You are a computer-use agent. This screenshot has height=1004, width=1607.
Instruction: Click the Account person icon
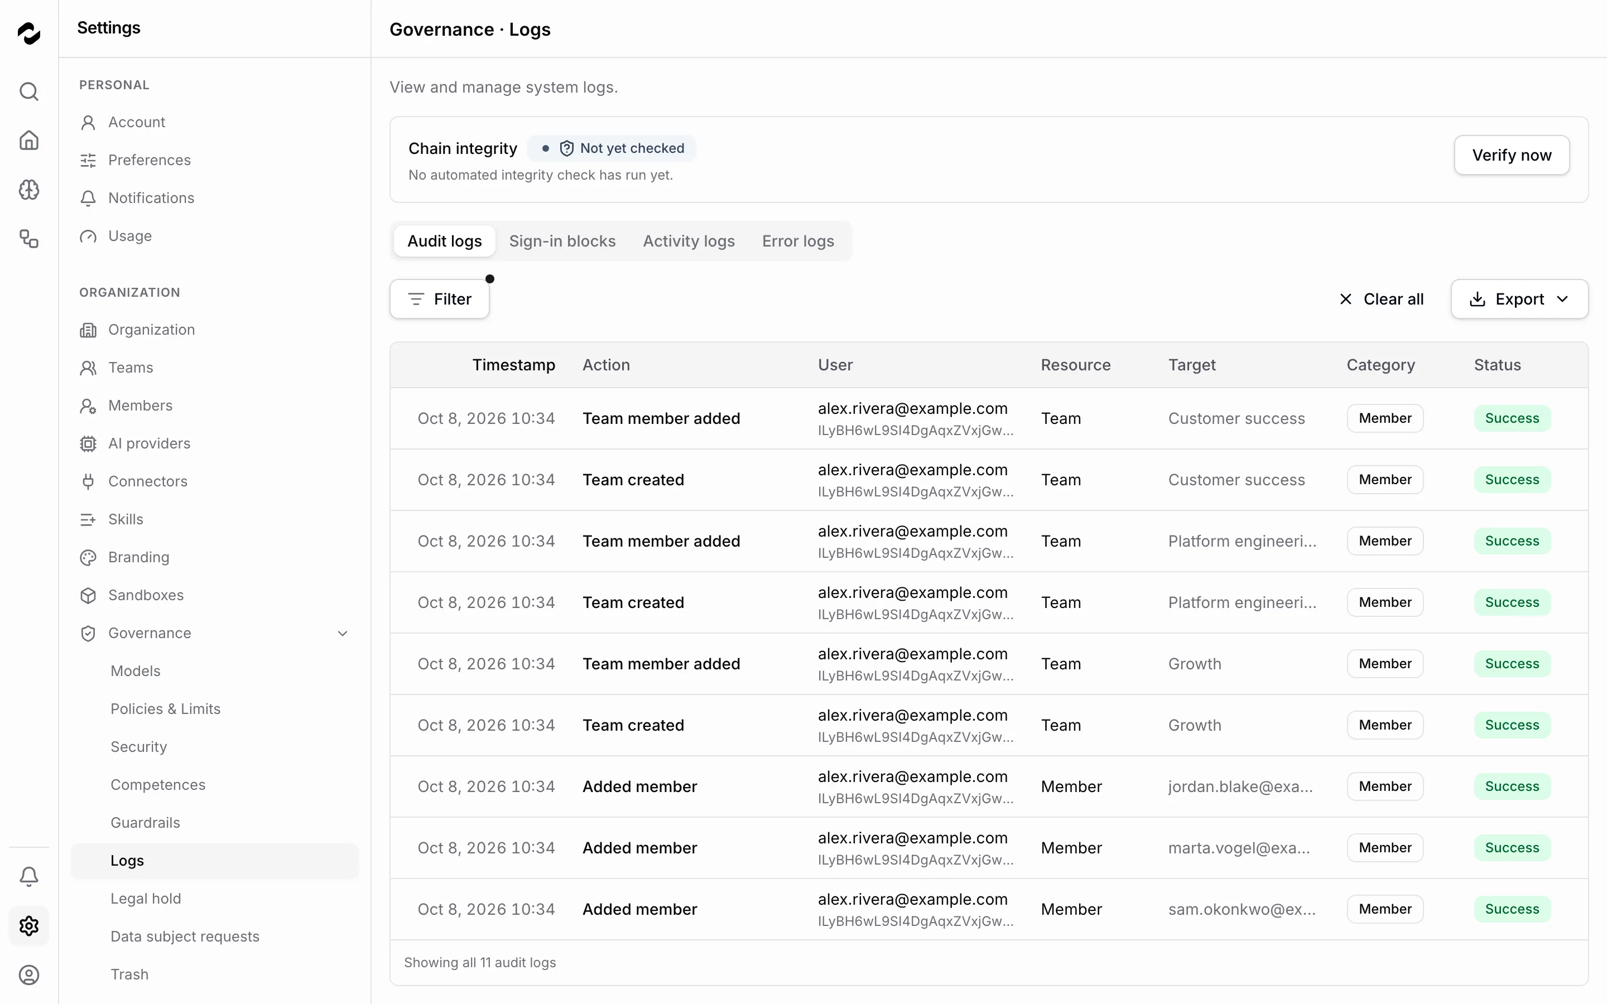[x=88, y=122]
